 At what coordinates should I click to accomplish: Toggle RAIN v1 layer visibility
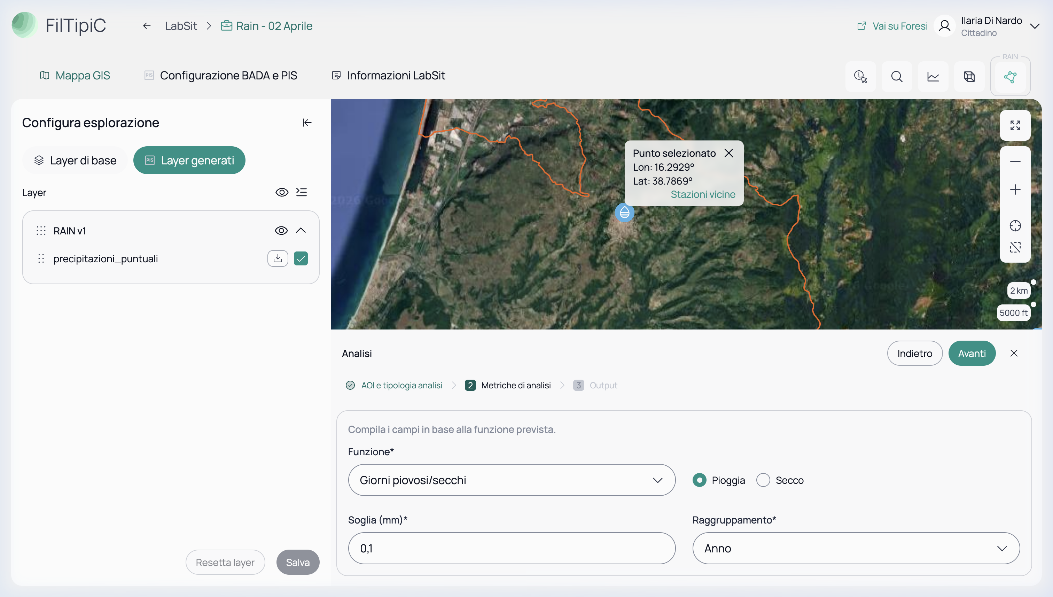(281, 231)
